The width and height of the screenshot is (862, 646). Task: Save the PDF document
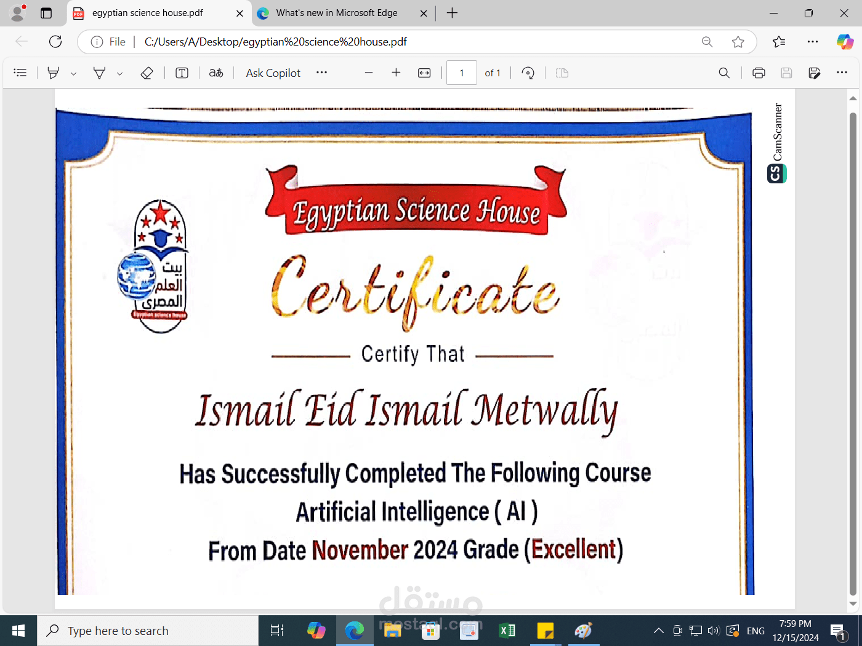[x=786, y=73]
